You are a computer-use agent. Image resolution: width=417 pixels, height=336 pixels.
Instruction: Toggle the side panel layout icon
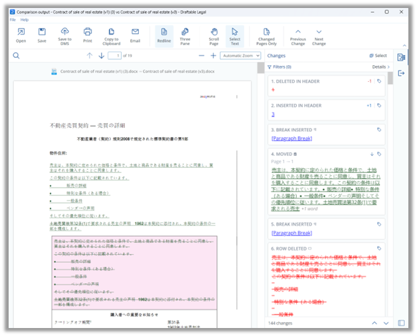click(401, 323)
